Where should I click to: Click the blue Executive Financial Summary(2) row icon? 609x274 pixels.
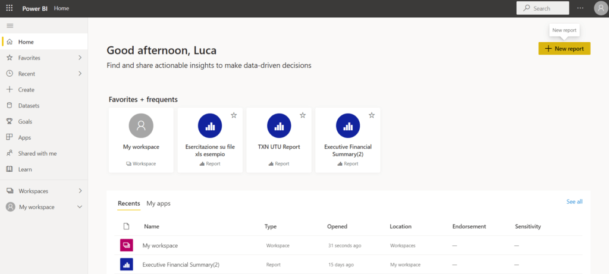127,264
